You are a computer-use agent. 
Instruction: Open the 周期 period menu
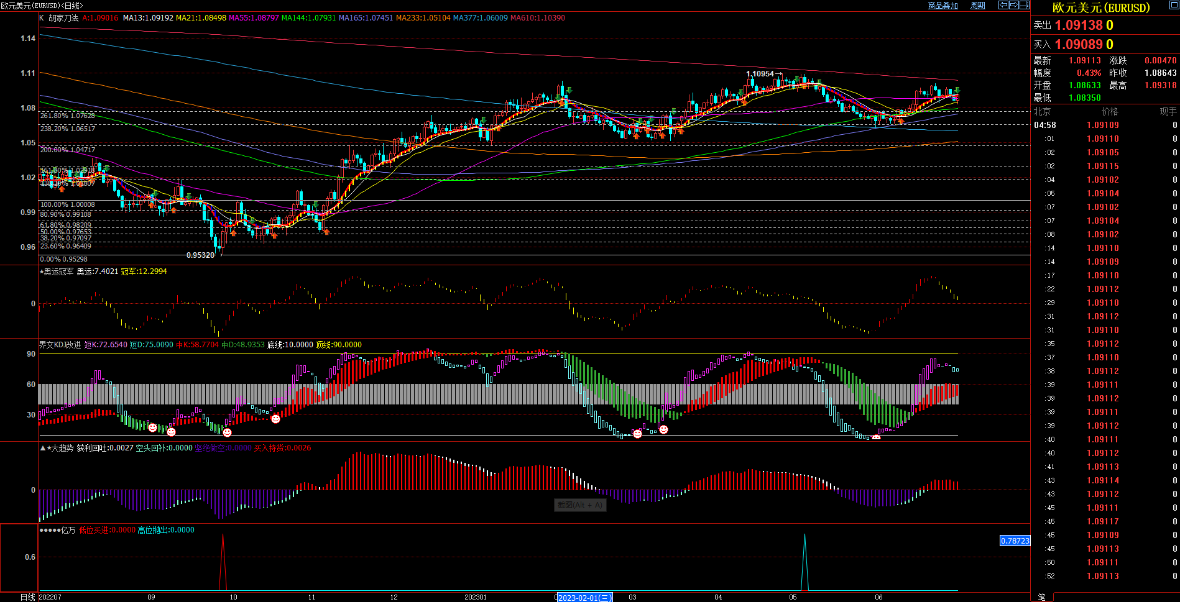[x=978, y=6]
